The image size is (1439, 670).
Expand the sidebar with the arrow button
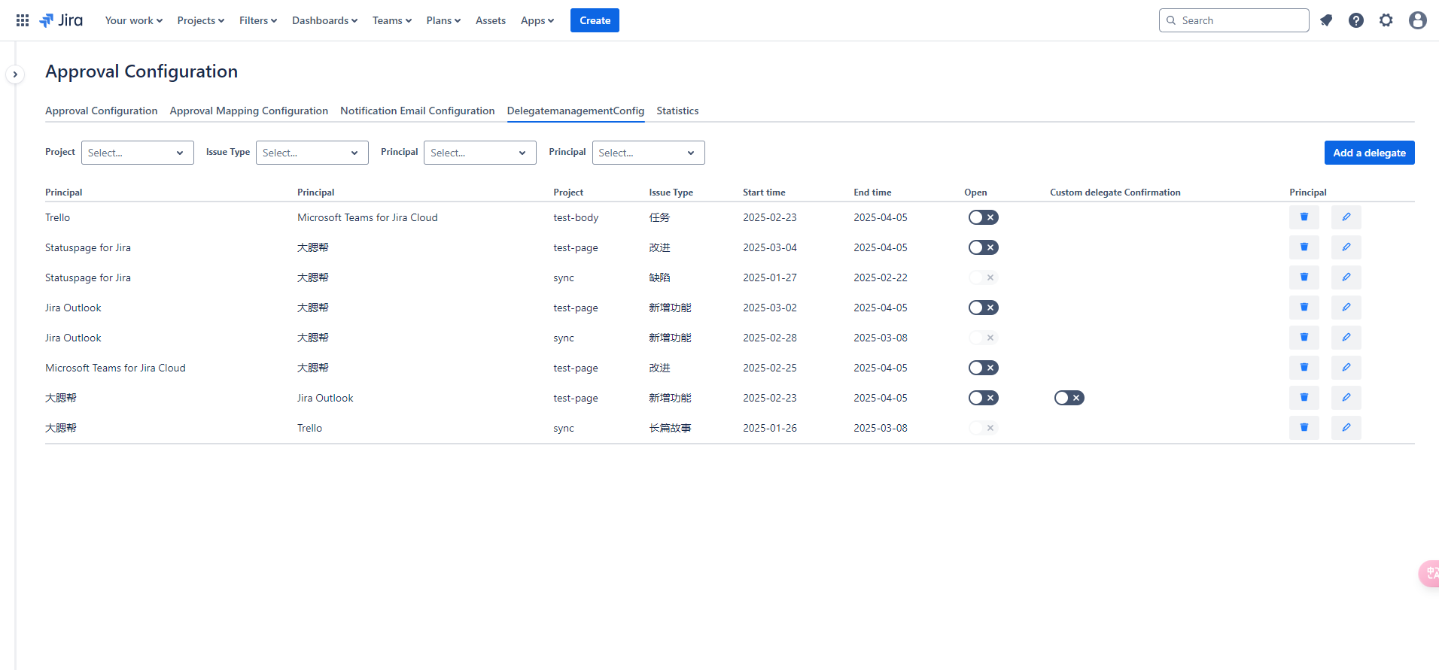[x=15, y=74]
